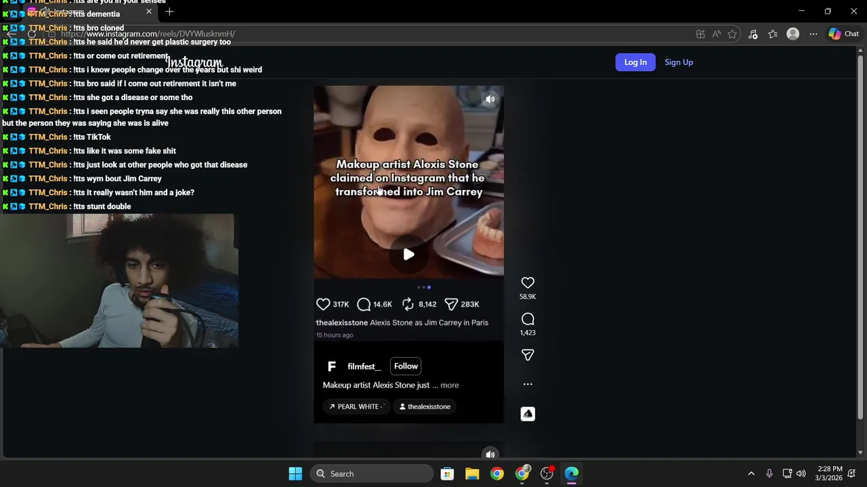The height and width of the screenshot is (487, 867).
Task: Open File Explorer from taskbar
Action: tap(472, 473)
